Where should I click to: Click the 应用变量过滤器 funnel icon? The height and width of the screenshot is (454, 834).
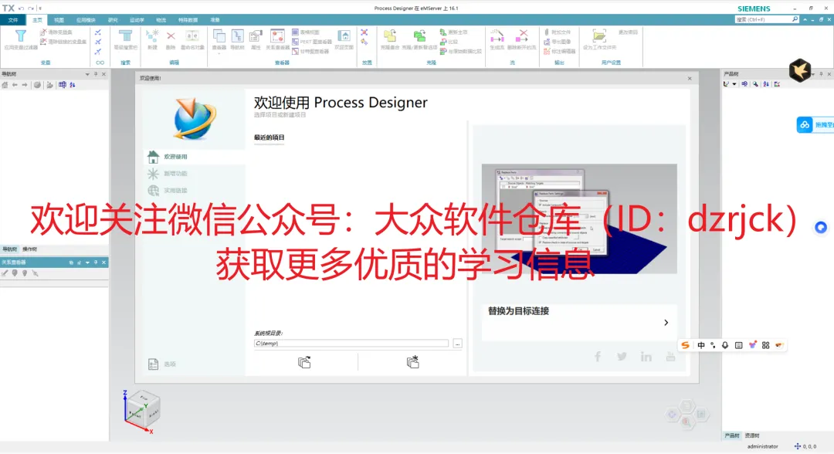tap(21, 36)
